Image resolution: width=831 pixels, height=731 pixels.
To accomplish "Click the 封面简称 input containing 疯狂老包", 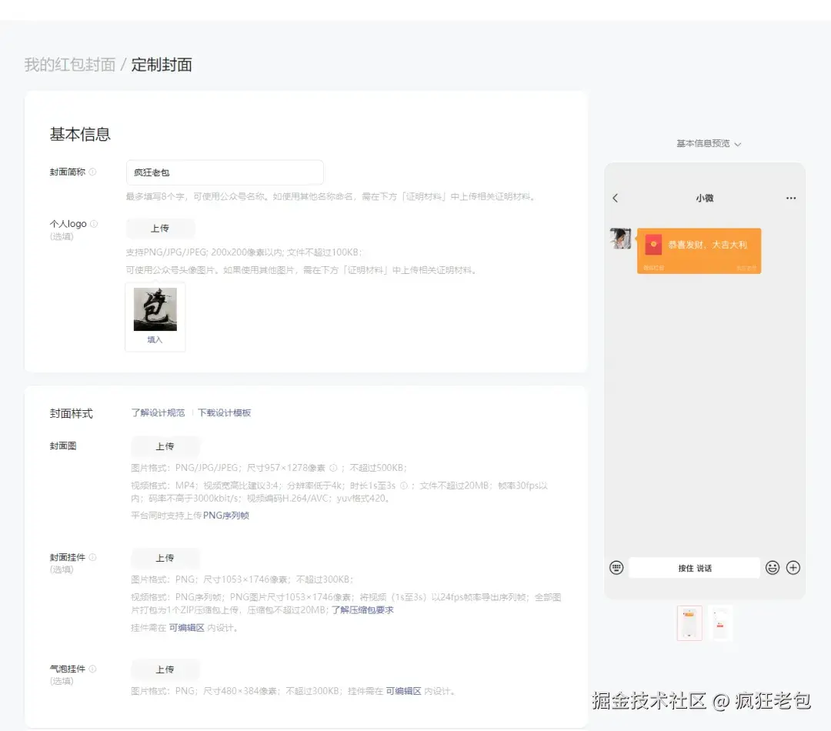I will 224,172.
